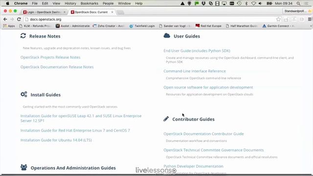Open Red Hat Enterprise Linux 7 installation guide

(75, 131)
